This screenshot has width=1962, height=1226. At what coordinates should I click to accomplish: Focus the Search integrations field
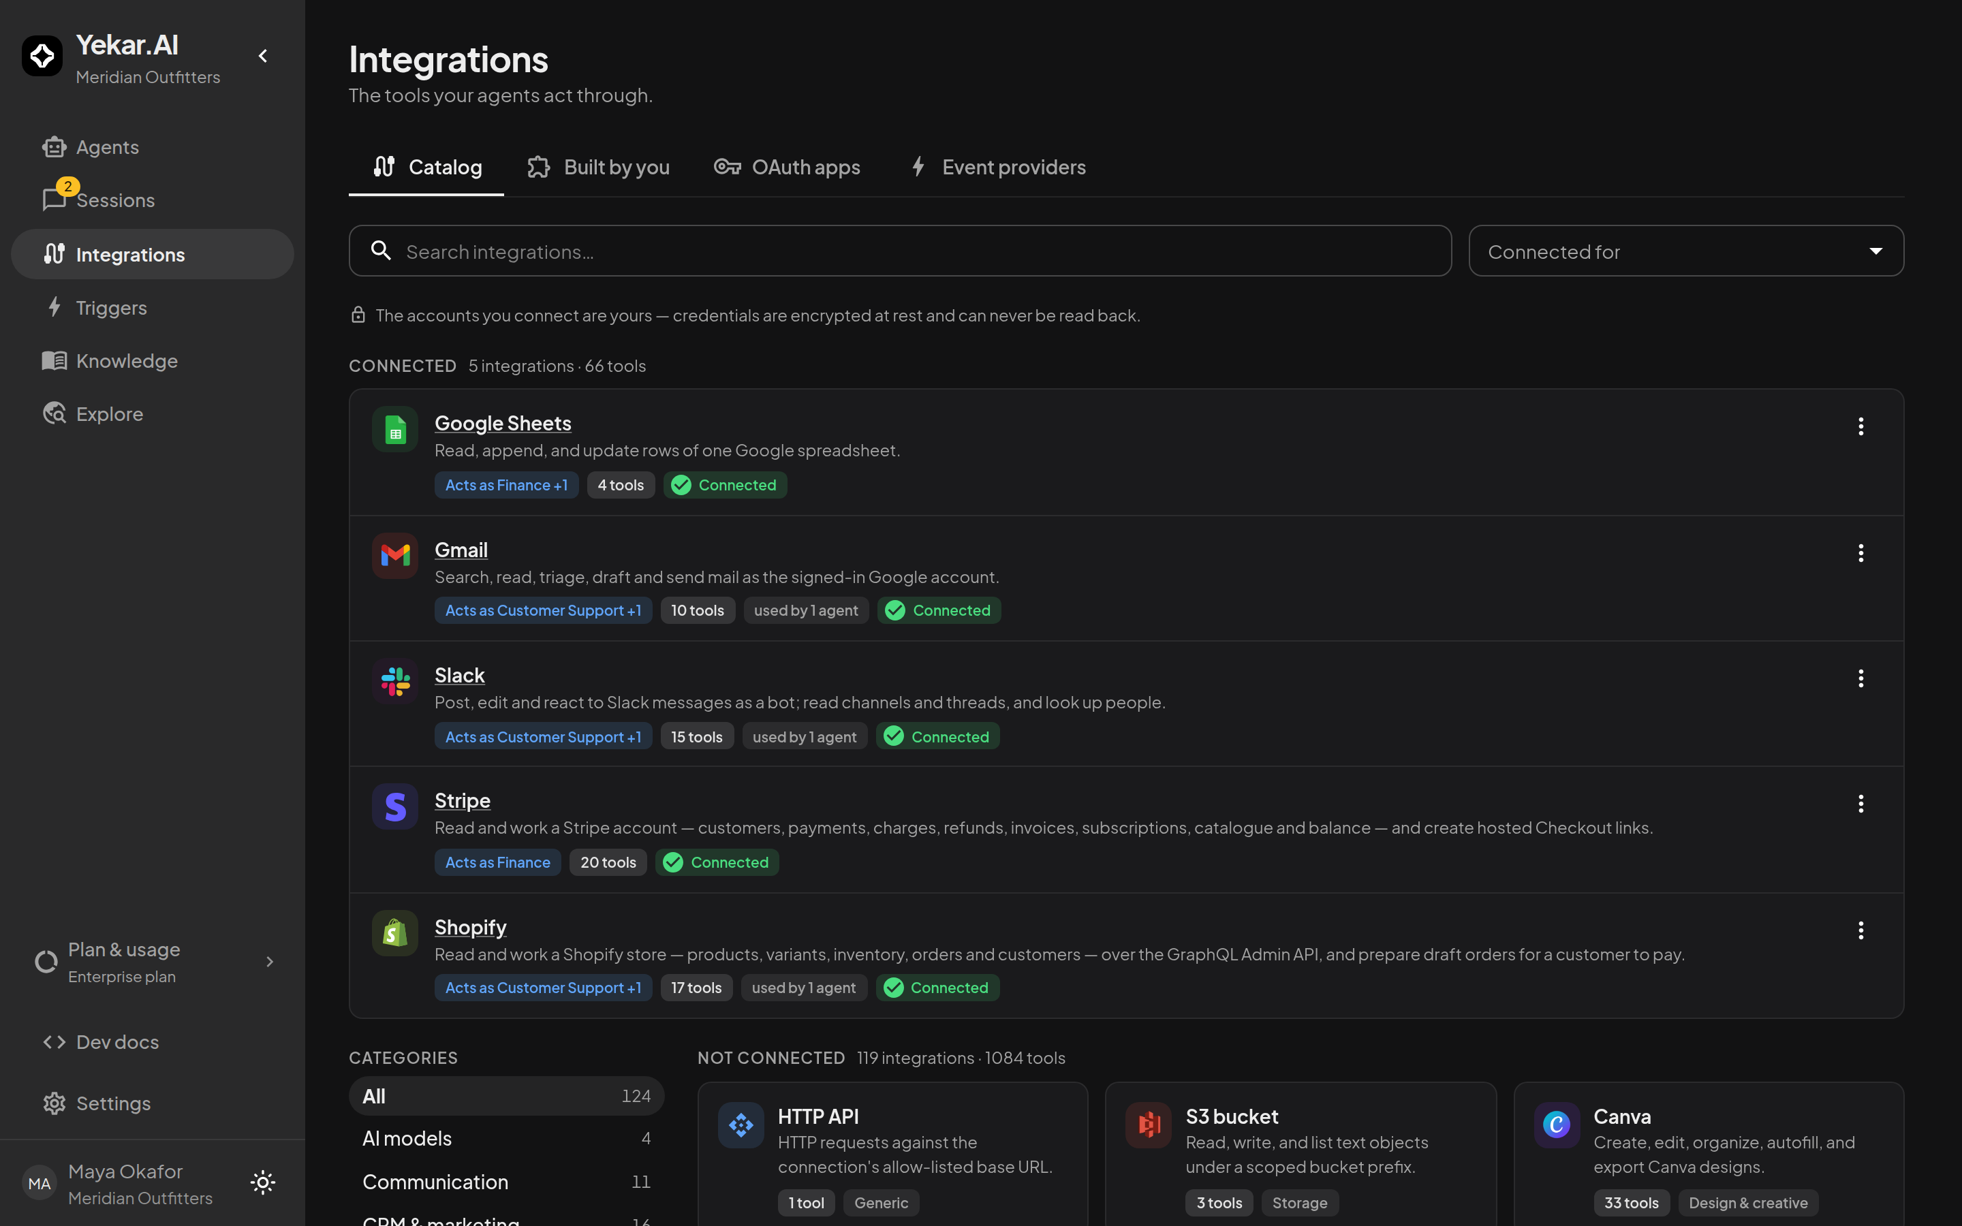coord(900,251)
